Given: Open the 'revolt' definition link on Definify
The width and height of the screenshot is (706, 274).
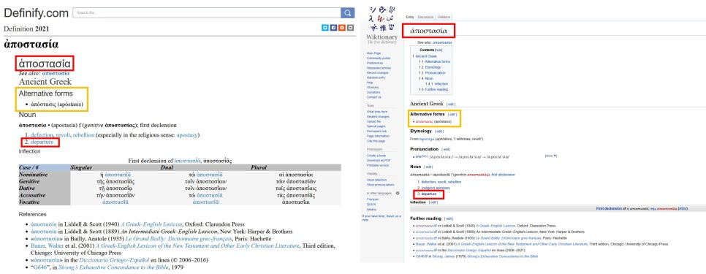Looking at the screenshot, I should pyautogui.click(x=63, y=135).
